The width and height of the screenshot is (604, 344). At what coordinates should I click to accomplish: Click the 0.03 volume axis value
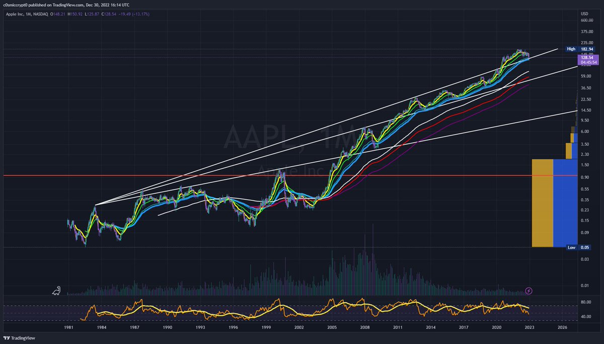click(584, 259)
